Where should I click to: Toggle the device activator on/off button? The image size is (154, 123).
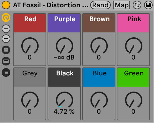click(6, 5)
